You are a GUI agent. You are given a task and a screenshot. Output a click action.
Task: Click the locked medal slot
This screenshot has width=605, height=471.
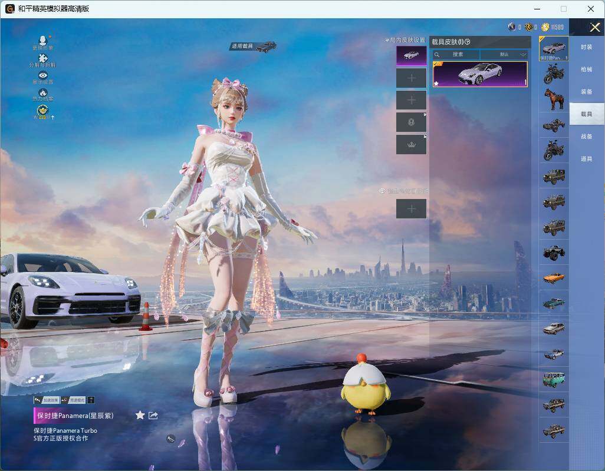coord(412,122)
